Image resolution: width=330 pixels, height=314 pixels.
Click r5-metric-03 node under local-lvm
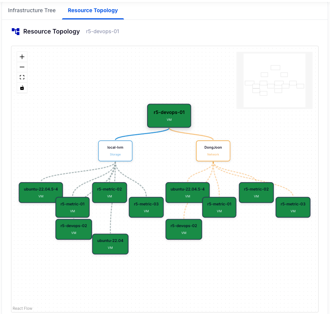[x=146, y=207]
